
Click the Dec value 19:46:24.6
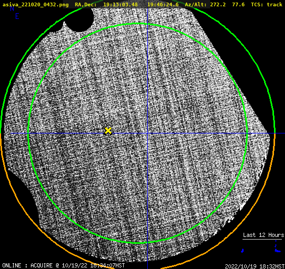tap(163, 4)
